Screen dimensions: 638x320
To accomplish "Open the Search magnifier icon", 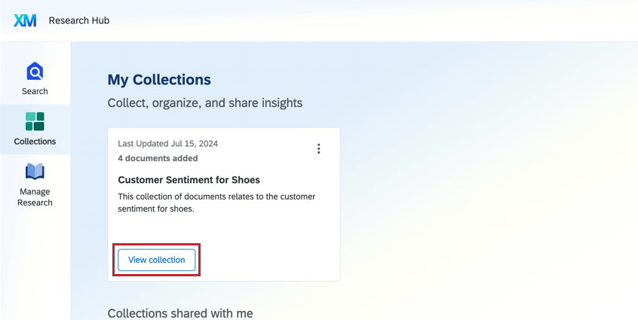I will pos(35,72).
